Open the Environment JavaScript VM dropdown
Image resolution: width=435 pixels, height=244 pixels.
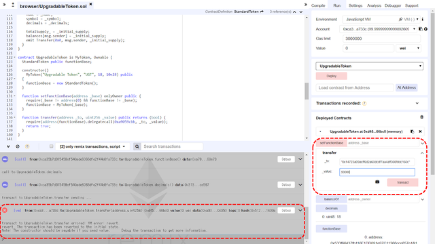click(x=381, y=20)
